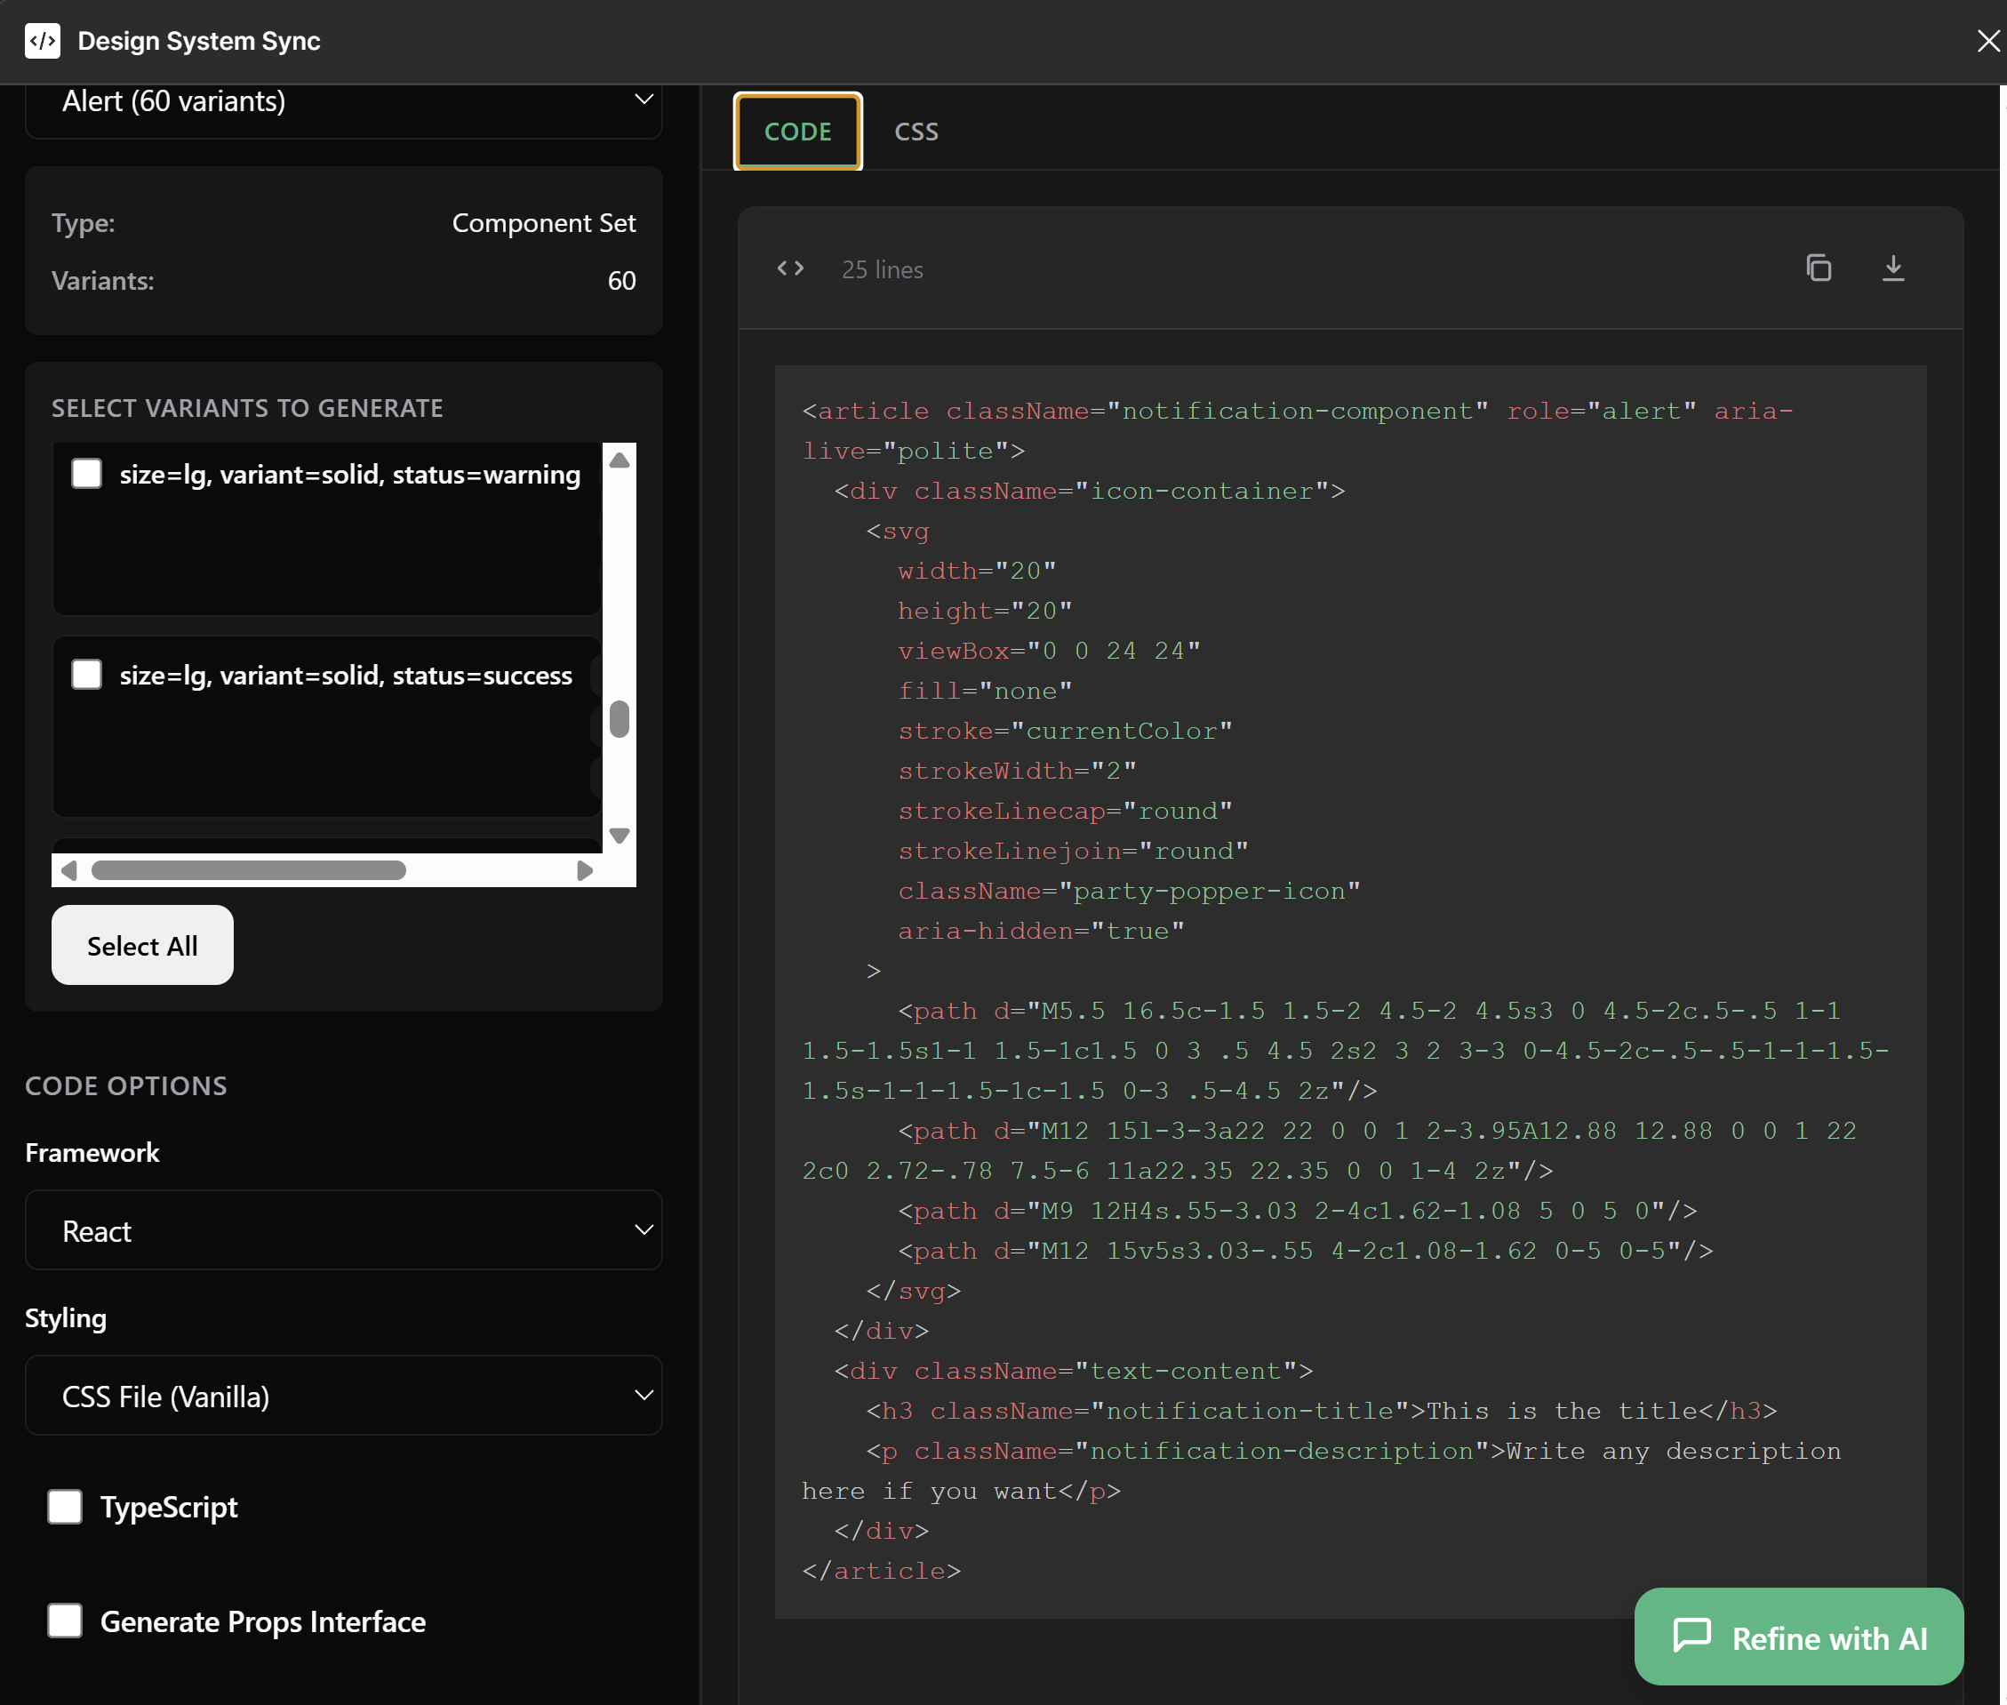Click the Select All button
The height and width of the screenshot is (1705, 2007).
point(142,945)
